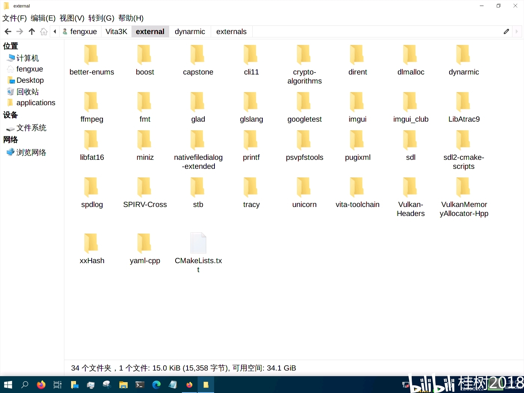
Task: Select the xxHash folder icon
Action: click(x=91, y=243)
